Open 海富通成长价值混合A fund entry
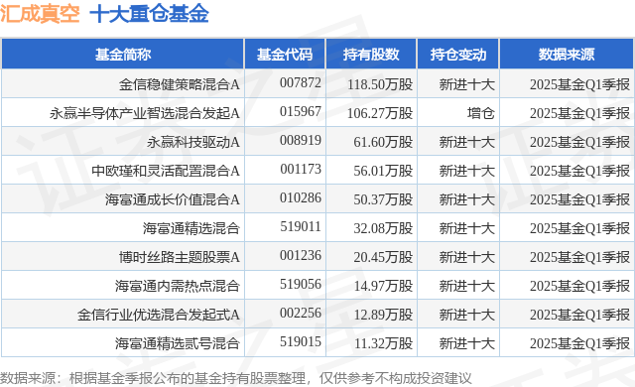635x387 pixels. coord(173,199)
